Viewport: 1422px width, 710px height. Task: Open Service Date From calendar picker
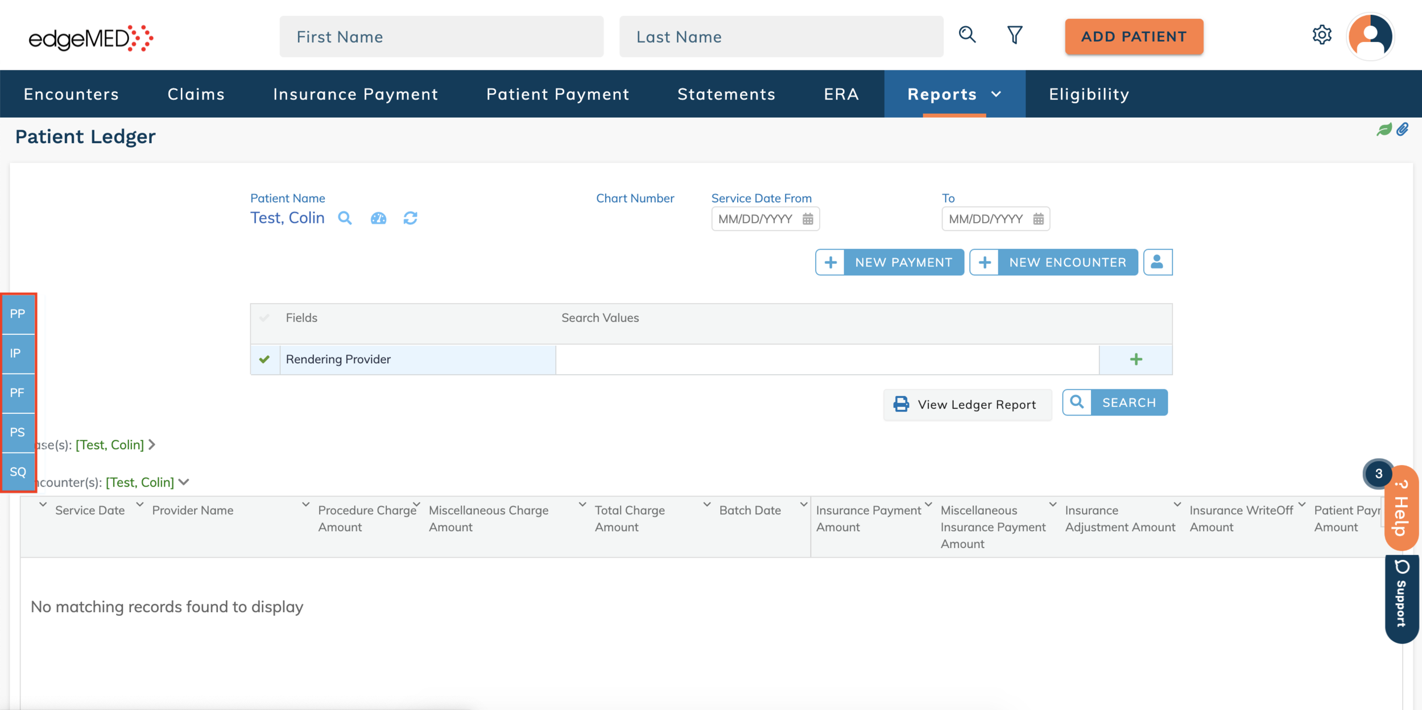point(808,219)
